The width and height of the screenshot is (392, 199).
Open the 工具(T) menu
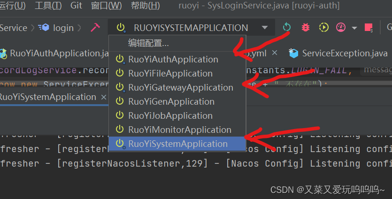click(x=48, y=6)
